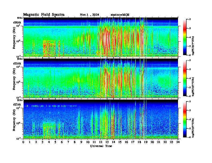Click the dH/dt spectrogram plot area
The width and height of the screenshot is (212, 163).
(101, 37)
